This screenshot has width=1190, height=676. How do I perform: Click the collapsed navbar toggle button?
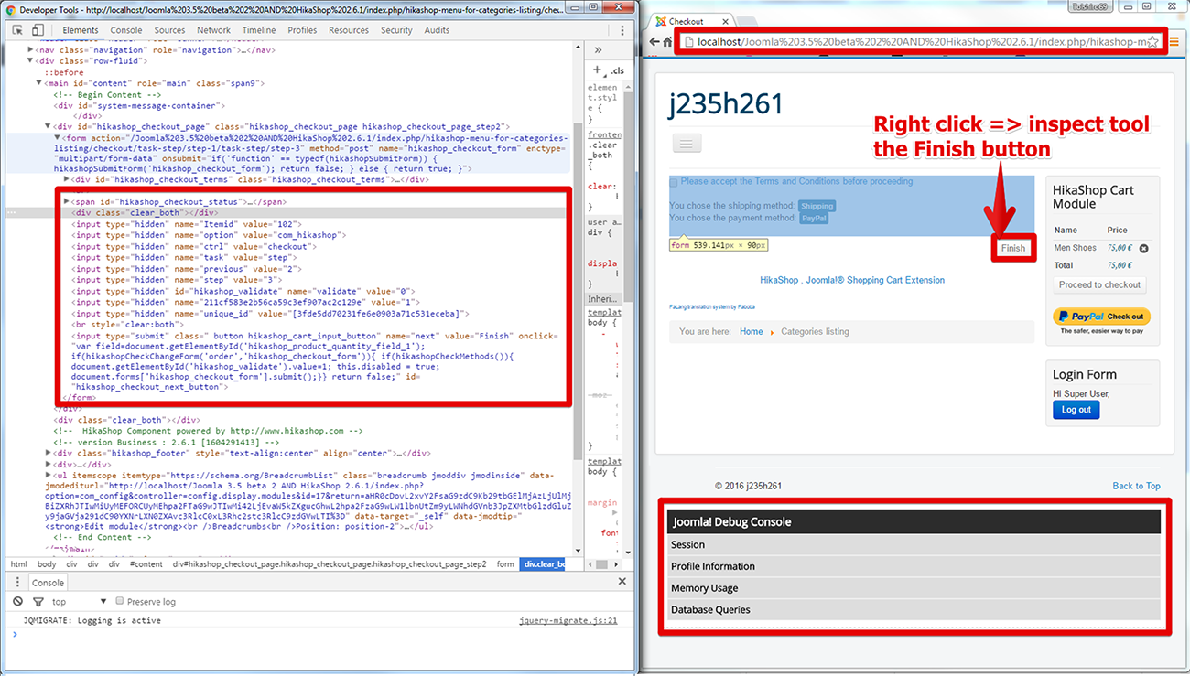coord(687,143)
